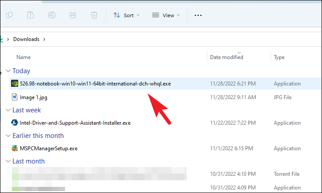Collapse the Last month group

8,161
